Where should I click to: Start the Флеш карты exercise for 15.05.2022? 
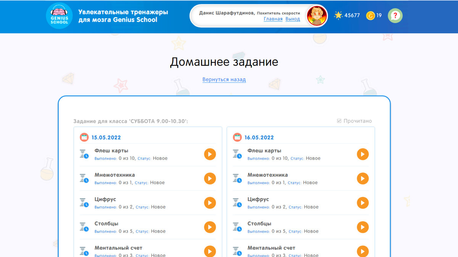click(x=210, y=154)
